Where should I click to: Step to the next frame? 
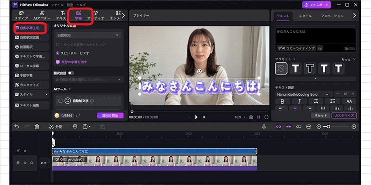[204, 117]
